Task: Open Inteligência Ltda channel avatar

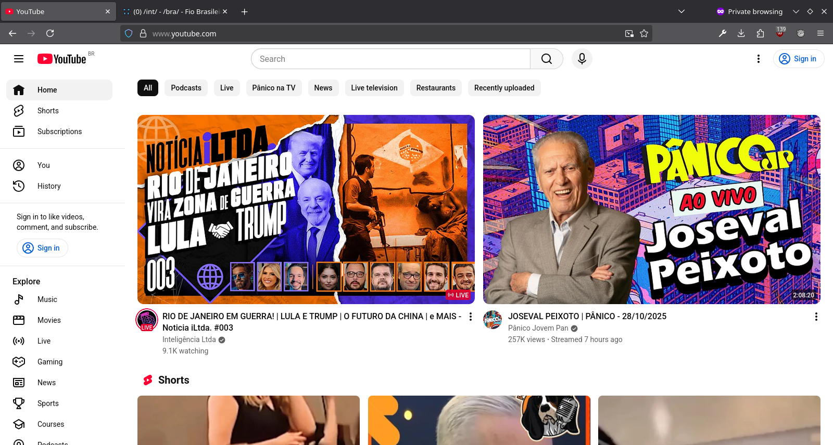Action: tap(147, 320)
